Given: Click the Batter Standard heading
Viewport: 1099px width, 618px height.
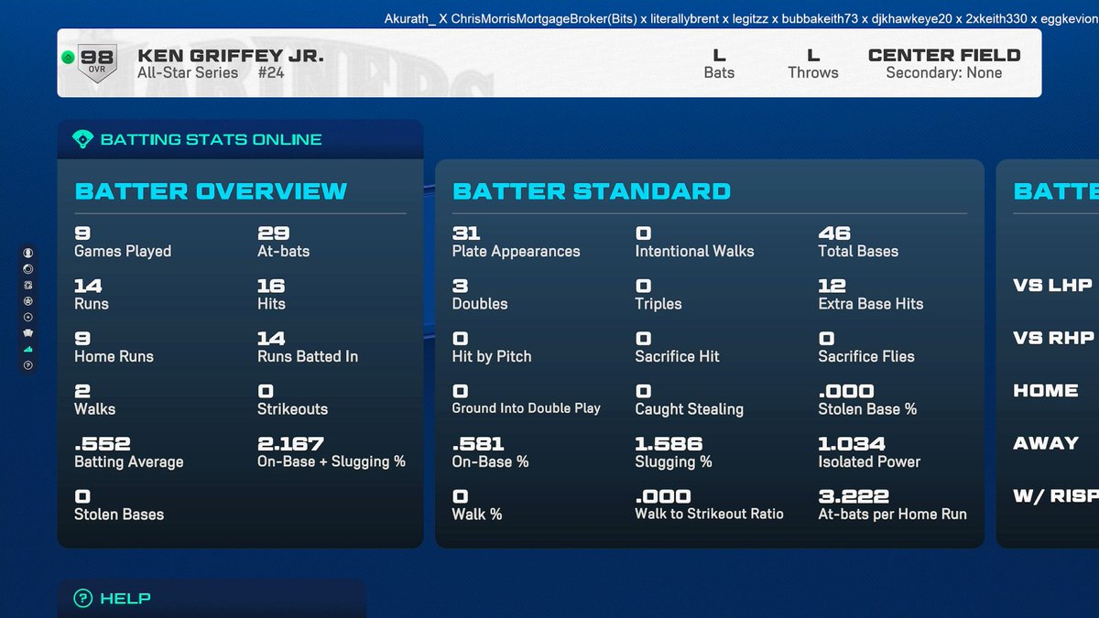Looking at the screenshot, I should (x=592, y=191).
